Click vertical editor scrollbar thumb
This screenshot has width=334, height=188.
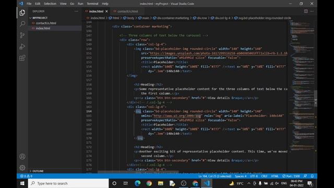[316, 98]
